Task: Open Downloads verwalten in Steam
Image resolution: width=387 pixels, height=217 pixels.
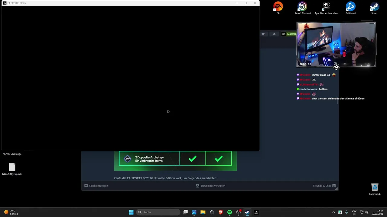Action: click(x=210, y=186)
